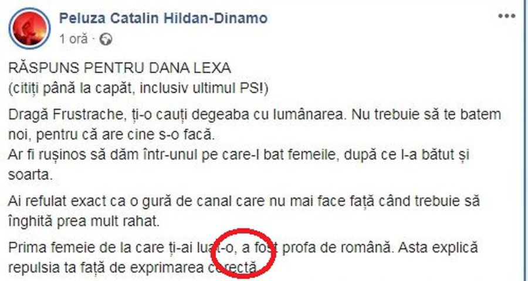Click the globe public-visibility icon

coord(106,39)
